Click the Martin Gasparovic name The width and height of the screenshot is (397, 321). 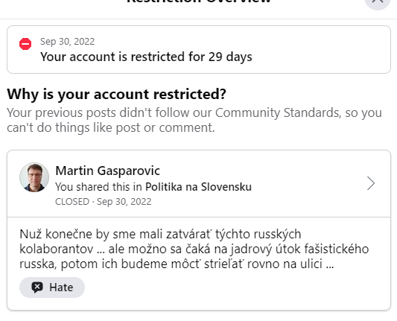click(x=107, y=171)
